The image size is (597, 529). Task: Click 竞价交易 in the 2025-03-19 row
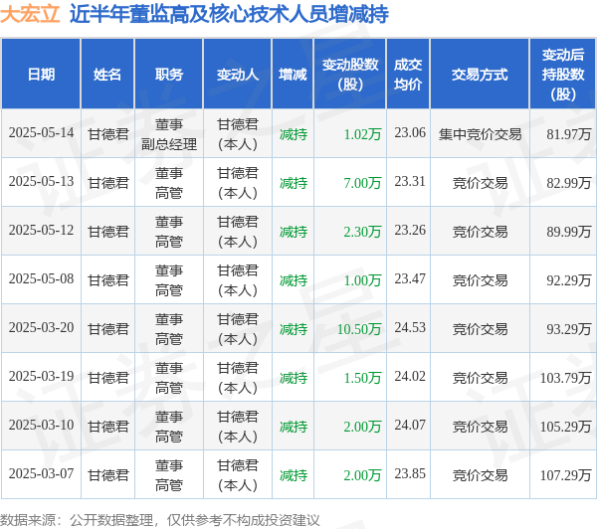[480, 378]
